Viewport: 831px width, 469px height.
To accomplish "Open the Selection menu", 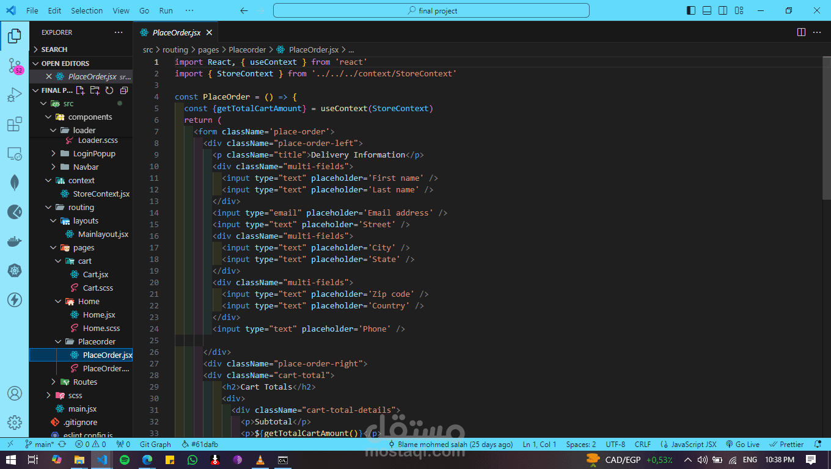I will 87,10.
